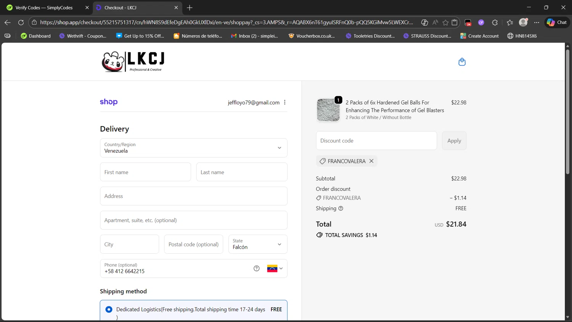Open the browser profile avatar

(x=523, y=23)
